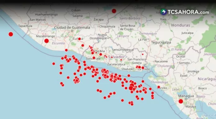216x119 pixels.
Task: Click the Honduras country label
Action: click(181, 25)
